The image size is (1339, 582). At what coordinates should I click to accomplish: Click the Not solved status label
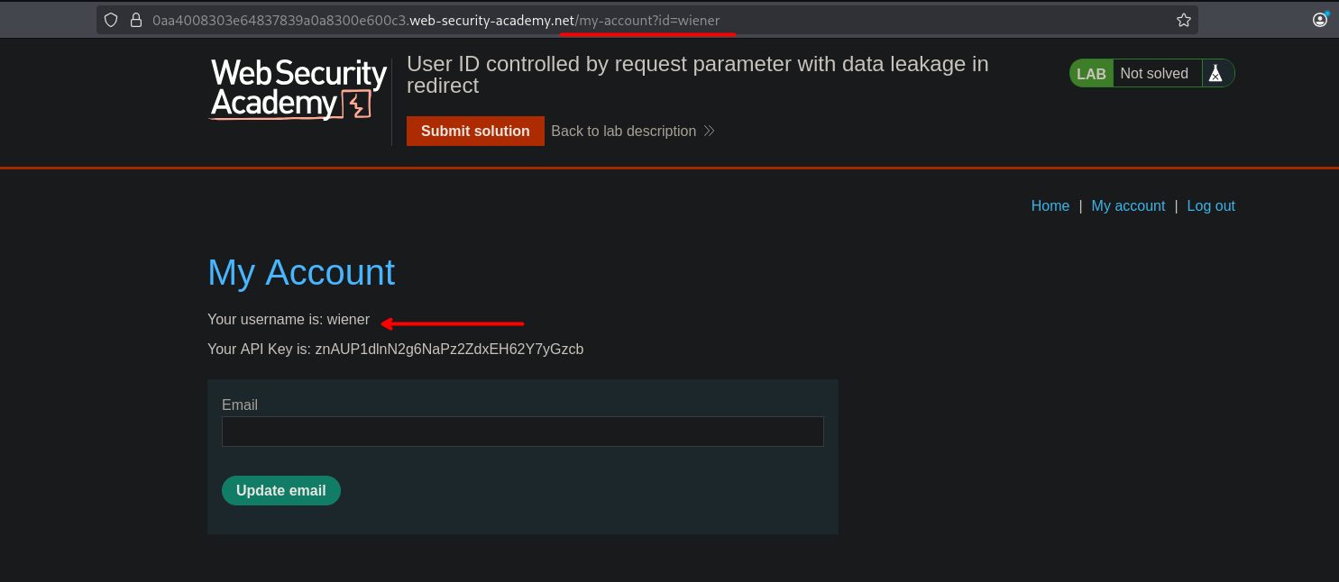[x=1154, y=74]
